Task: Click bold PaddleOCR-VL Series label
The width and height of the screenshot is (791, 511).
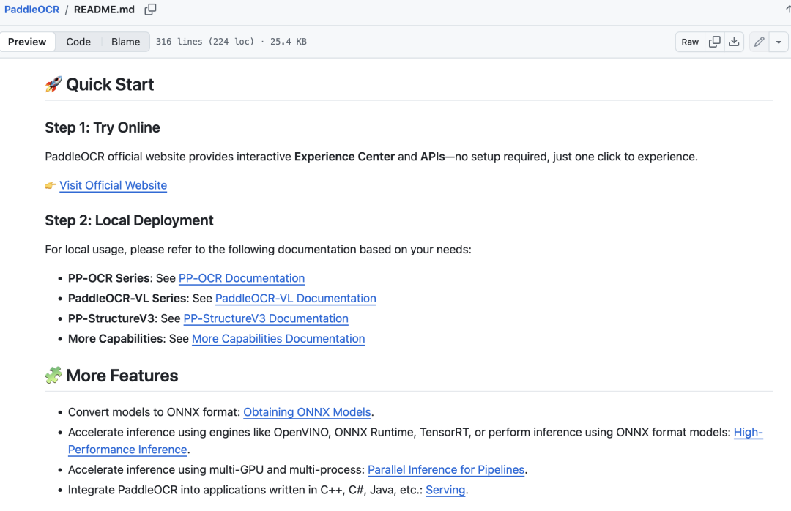Action: click(x=127, y=298)
